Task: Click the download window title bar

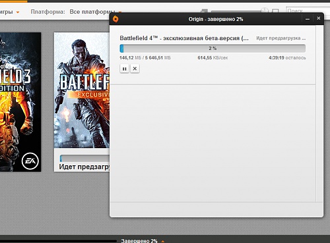Action: (x=216, y=19)
